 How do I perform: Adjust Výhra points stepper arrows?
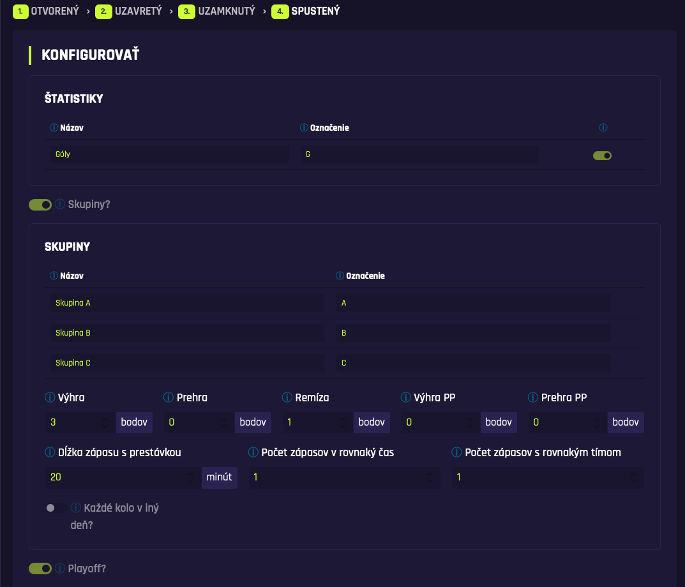105,422
